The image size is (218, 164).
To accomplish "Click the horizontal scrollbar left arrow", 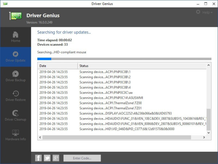I will pyautogui.click(x=40, y=137).
